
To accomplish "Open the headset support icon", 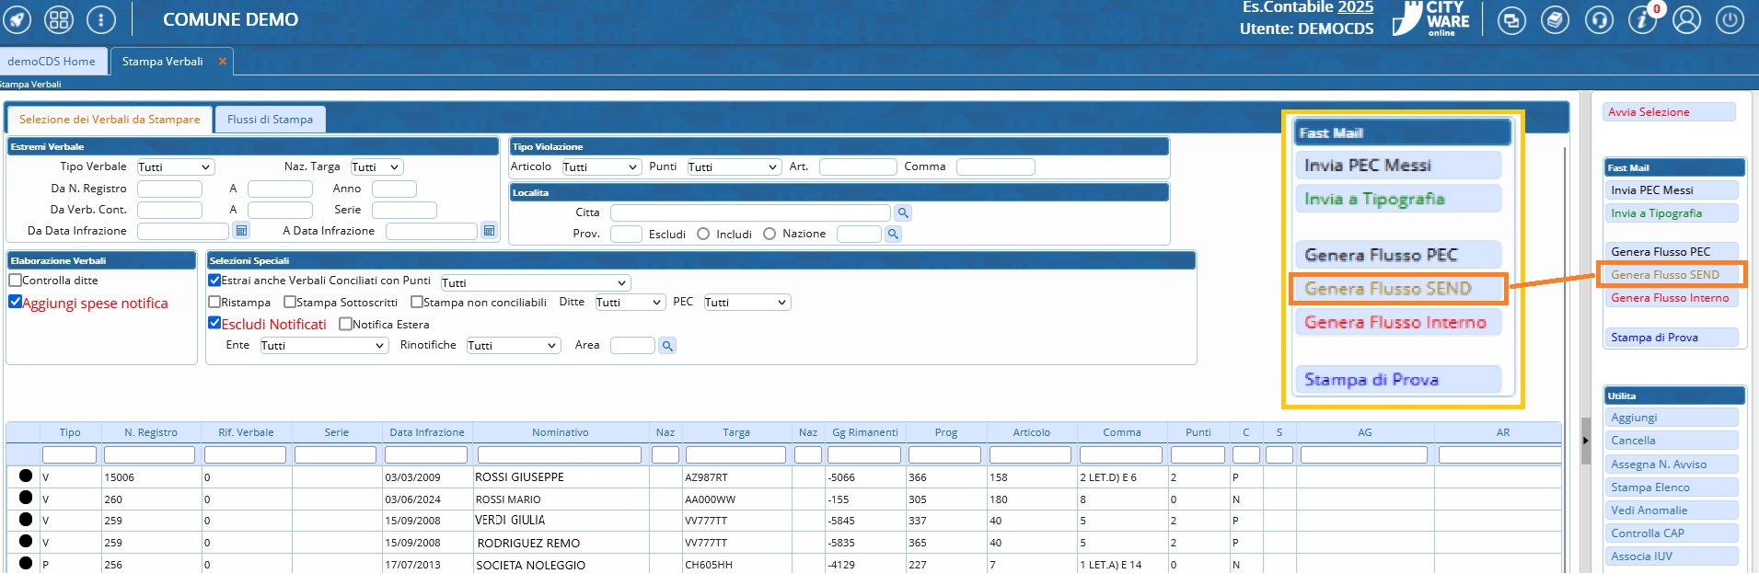I will 1599,19.
